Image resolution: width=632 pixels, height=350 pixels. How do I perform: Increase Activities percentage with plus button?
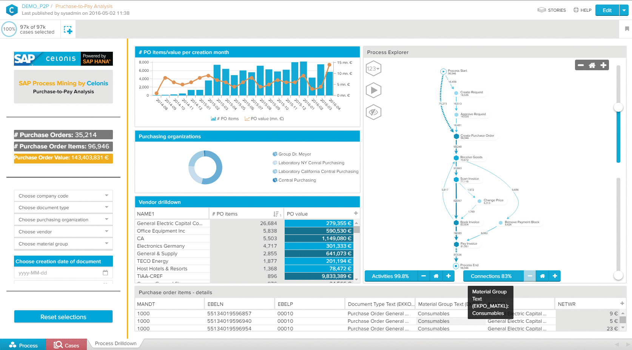[x=448, y=276]
